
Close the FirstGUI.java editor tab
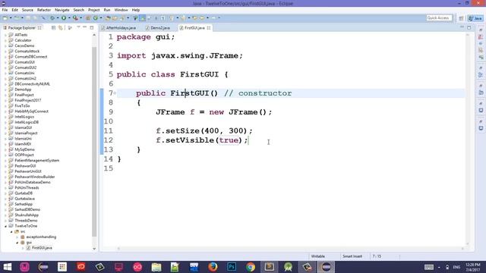coord(209,28)
